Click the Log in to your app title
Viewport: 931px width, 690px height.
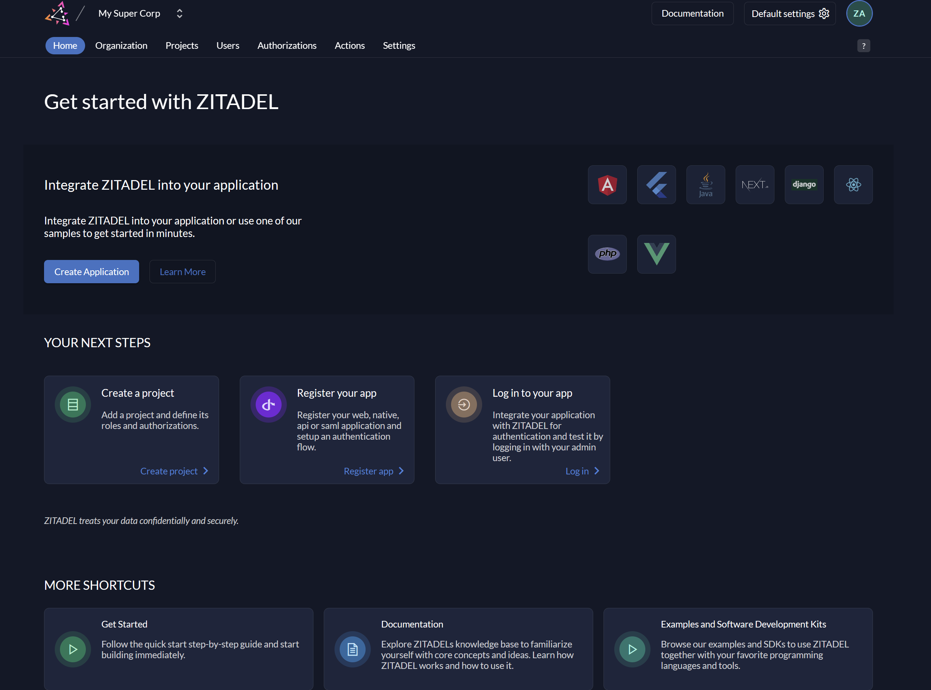532,393
